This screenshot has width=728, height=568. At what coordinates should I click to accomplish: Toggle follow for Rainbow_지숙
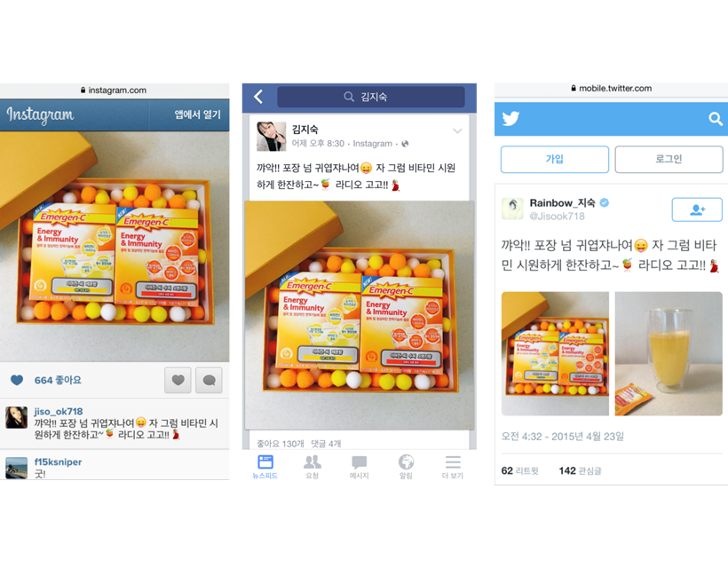coord(697,209)
